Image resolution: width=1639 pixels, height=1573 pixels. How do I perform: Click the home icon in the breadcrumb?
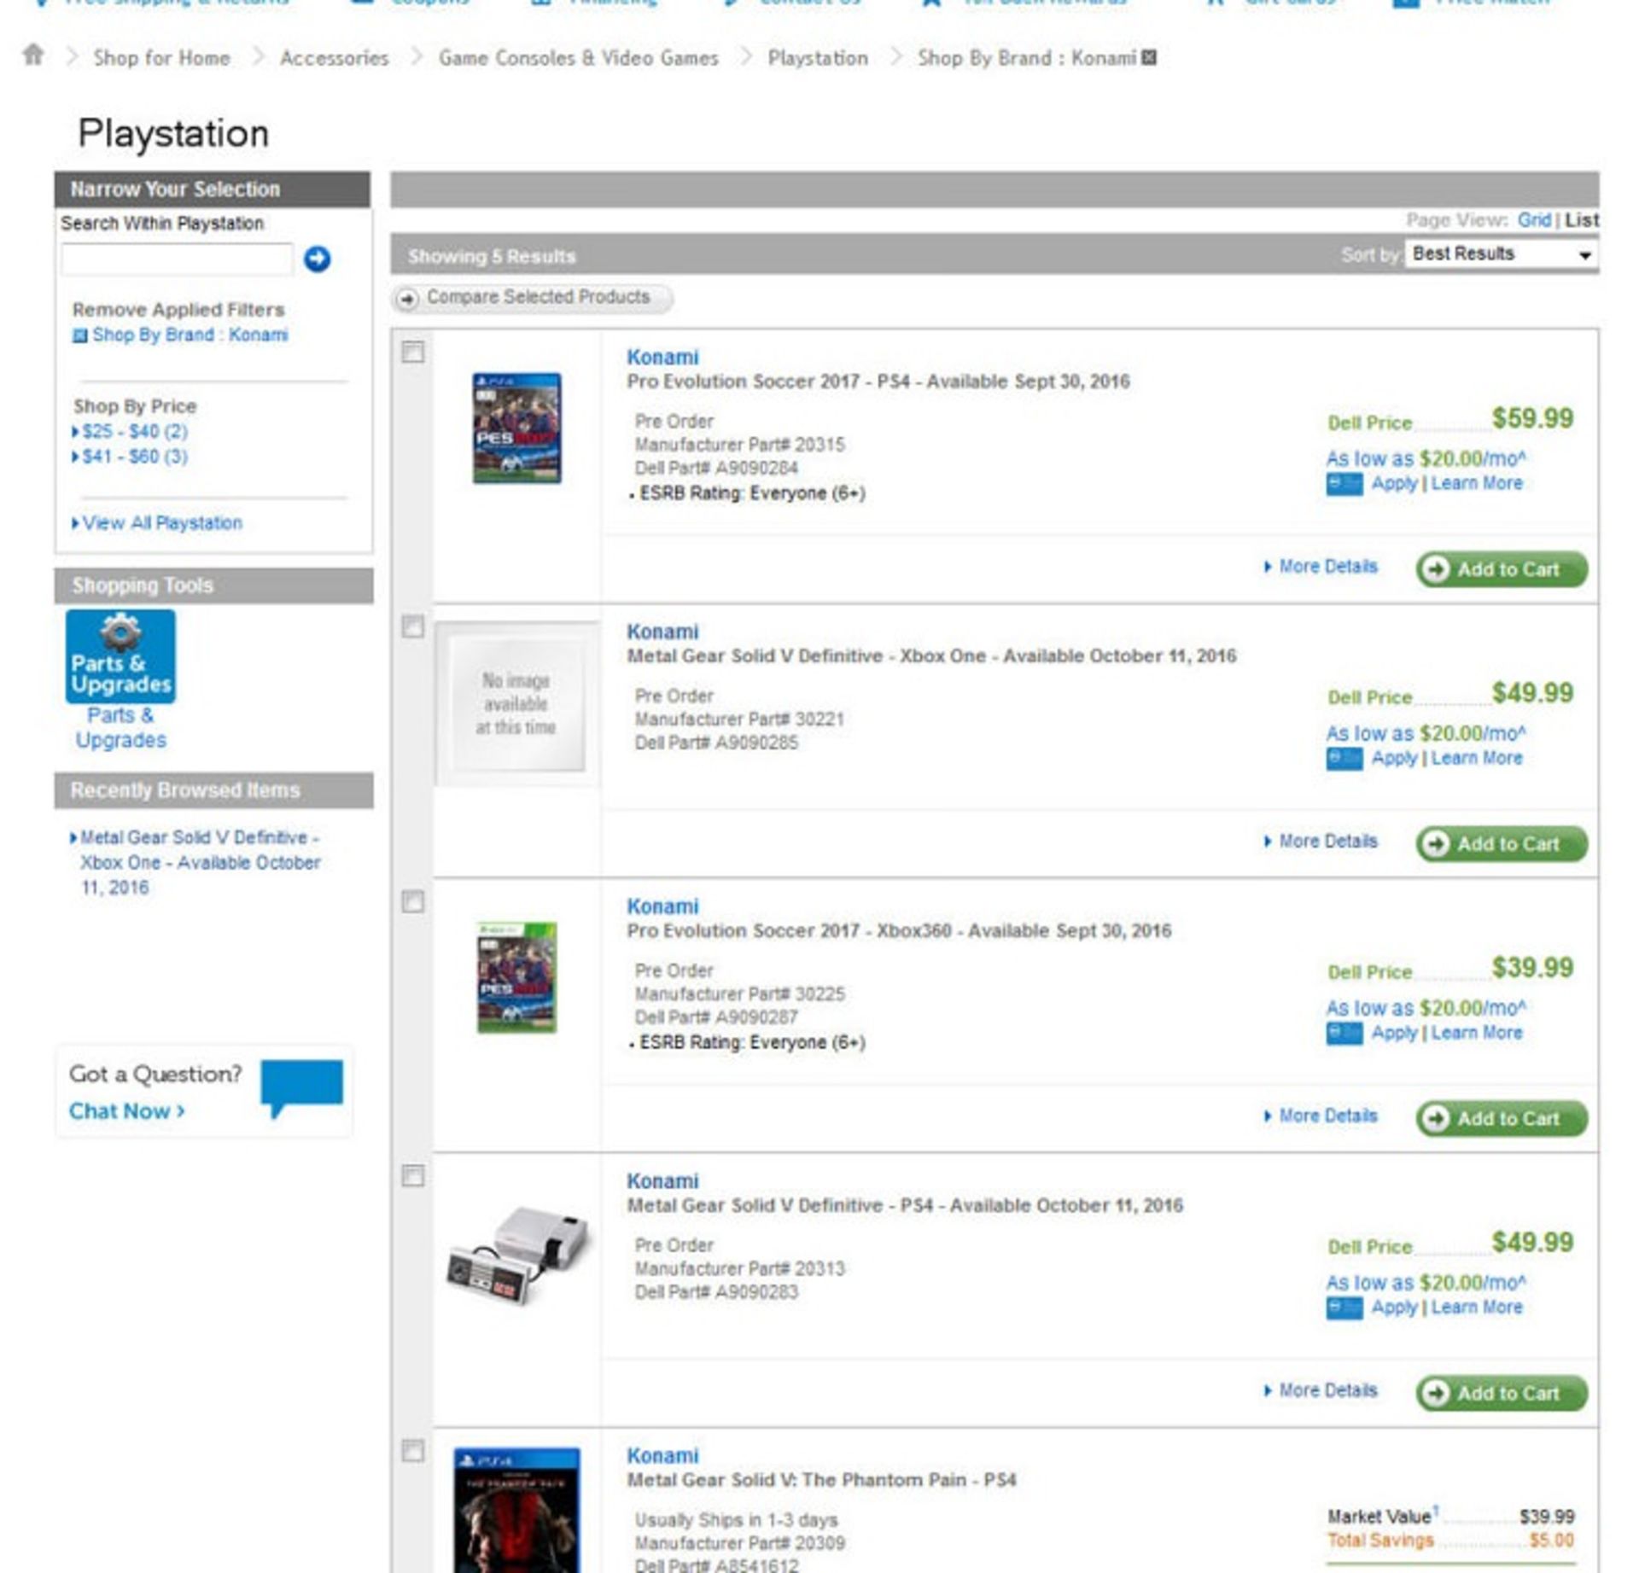pyautogui.click(x=33, y=55)
